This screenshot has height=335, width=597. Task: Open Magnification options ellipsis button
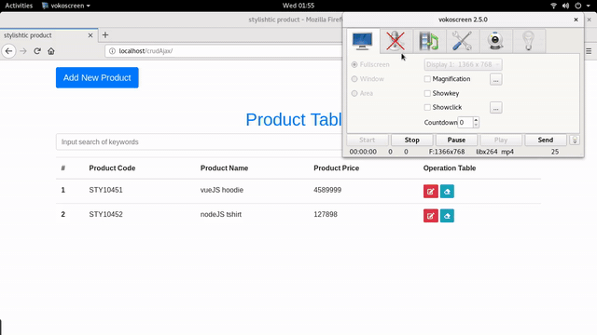pos(495,79)
